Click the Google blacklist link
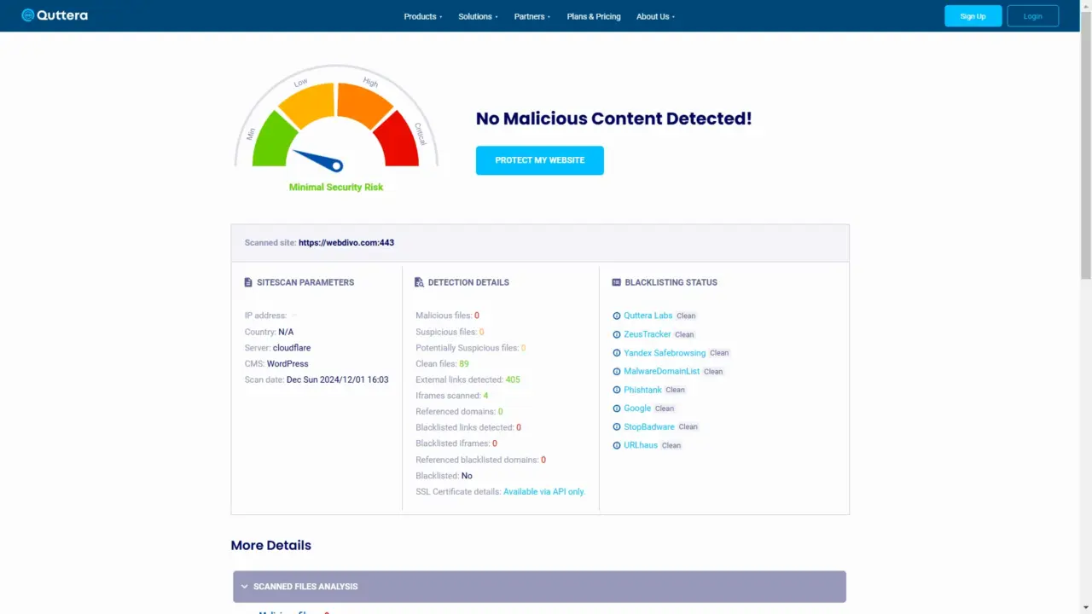The image size is (1092, 614). click(637, 408)
